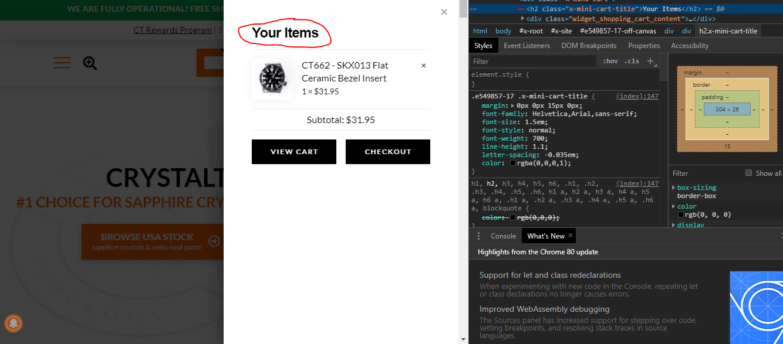Open CT Rewards Program link
This screenshot has height=344, width=783.
click(x=173, y=30)
